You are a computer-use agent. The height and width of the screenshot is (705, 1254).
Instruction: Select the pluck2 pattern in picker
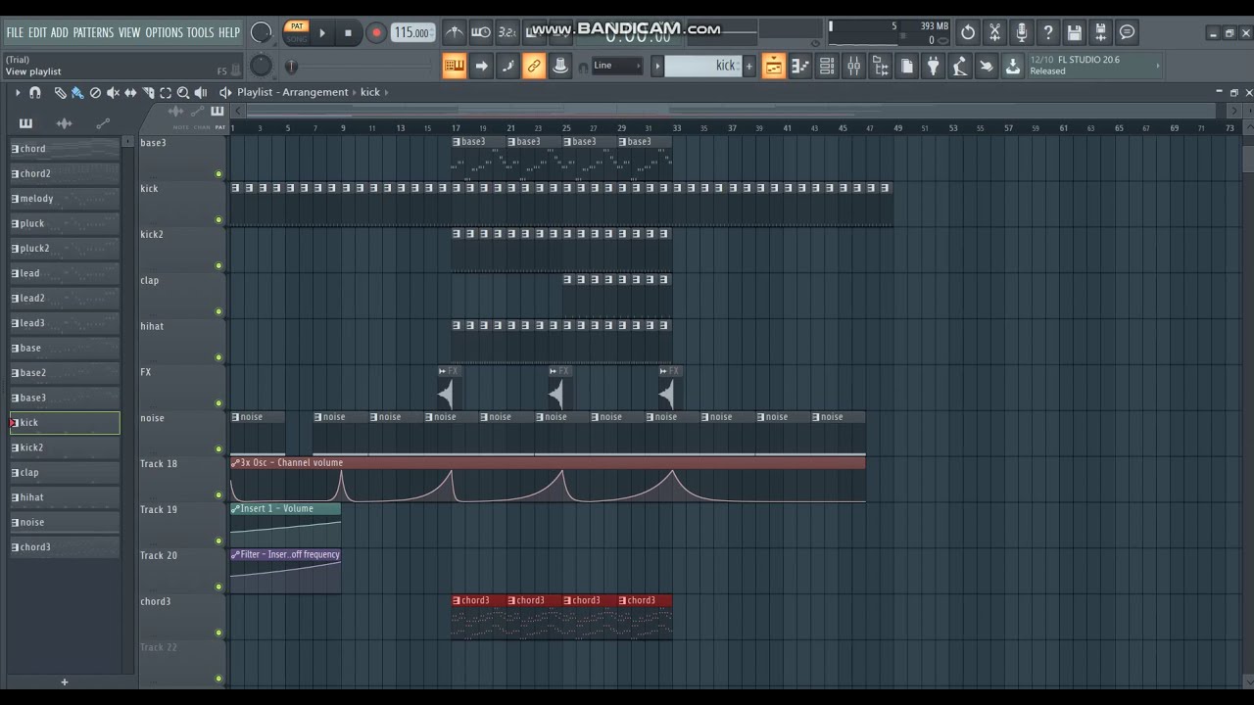pyautogui.click(x=65, y=248)
